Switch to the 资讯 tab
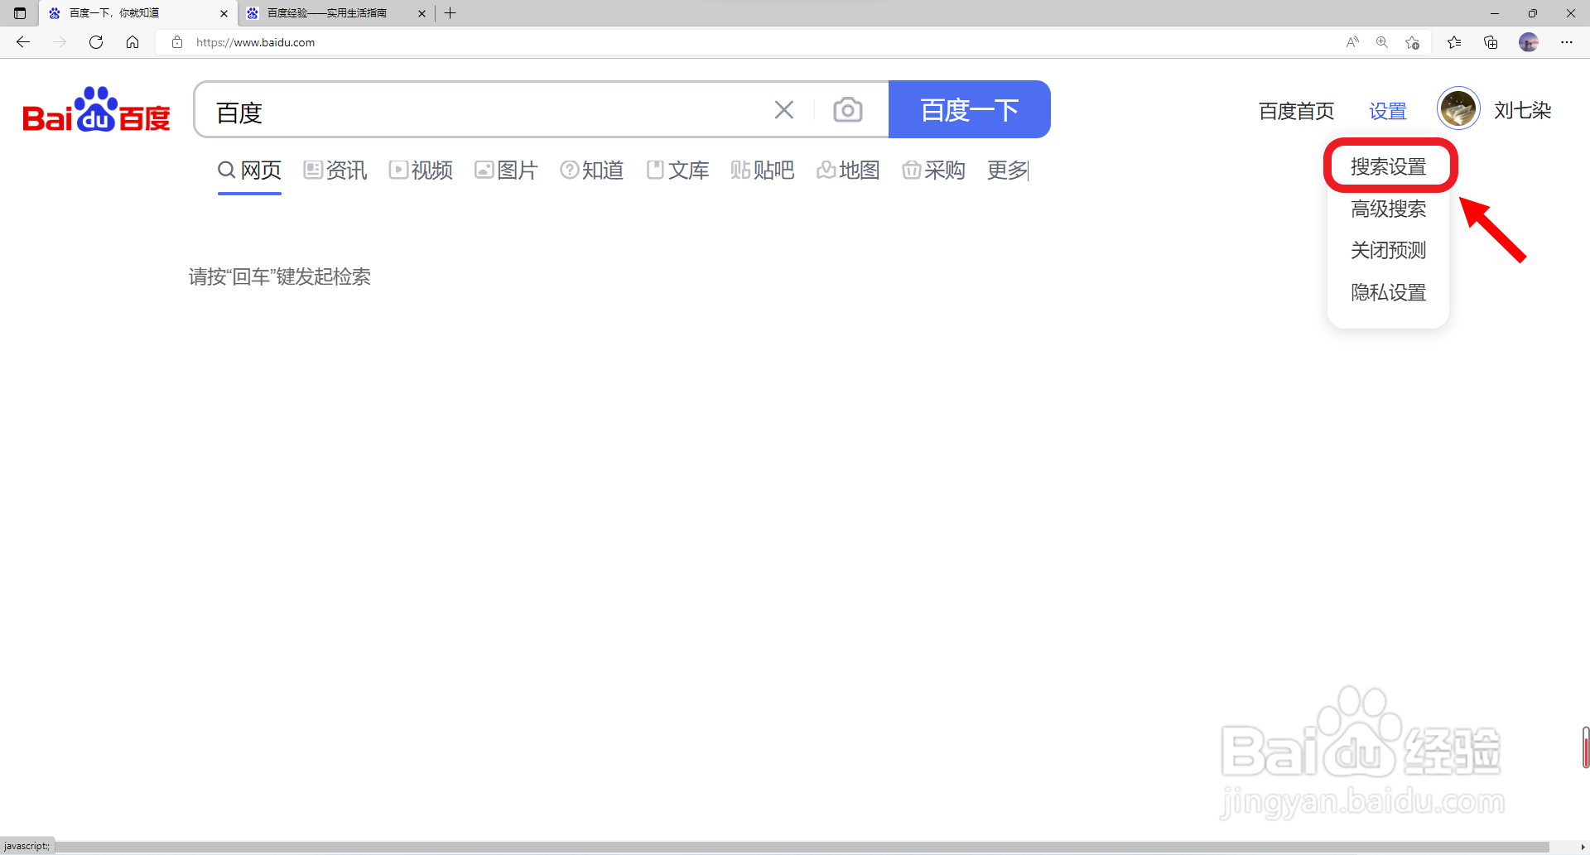The image size is (1590, 855). point(335,170)
